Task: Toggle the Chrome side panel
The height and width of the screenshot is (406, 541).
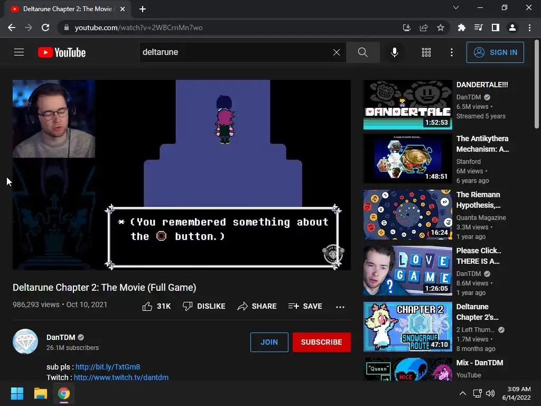Action: coord(496,27)
